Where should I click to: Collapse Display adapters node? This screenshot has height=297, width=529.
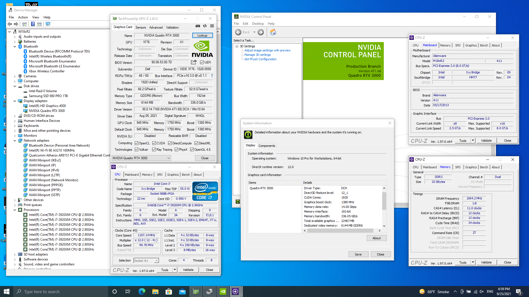pyautogui.click(x=15, y=101)
